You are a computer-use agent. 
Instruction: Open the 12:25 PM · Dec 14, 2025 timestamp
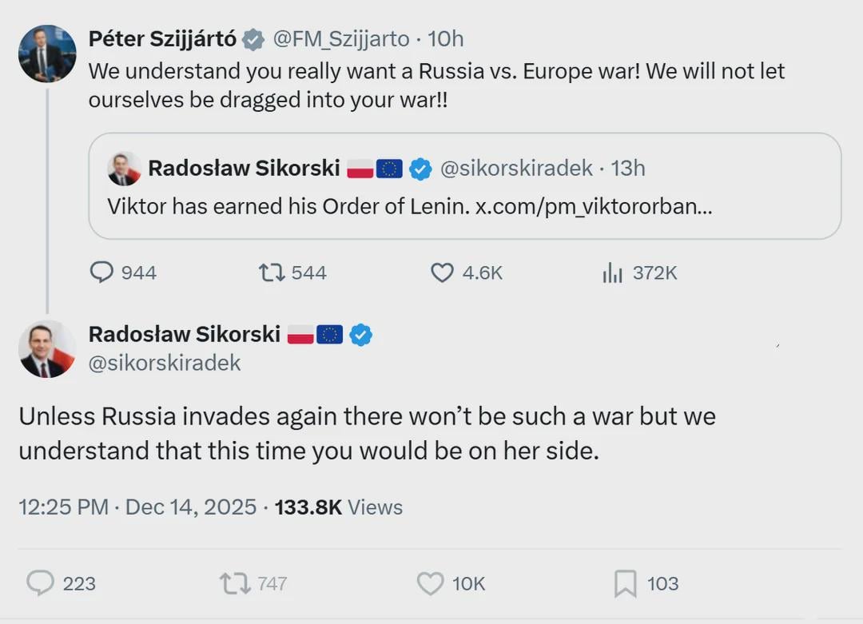[137, 507]
